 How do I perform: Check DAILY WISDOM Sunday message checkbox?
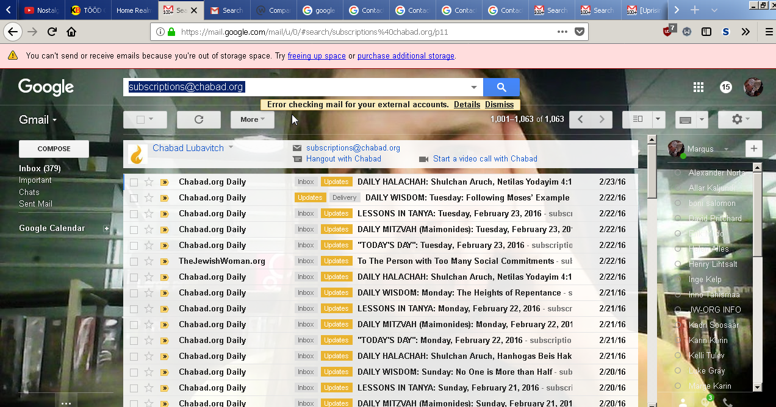coord(134,372)
